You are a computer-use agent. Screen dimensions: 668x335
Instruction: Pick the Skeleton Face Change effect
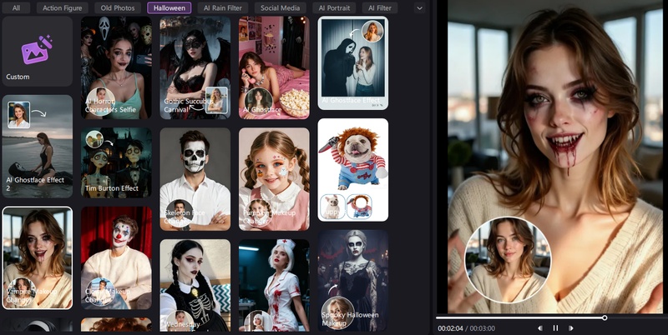coord(195,178)
